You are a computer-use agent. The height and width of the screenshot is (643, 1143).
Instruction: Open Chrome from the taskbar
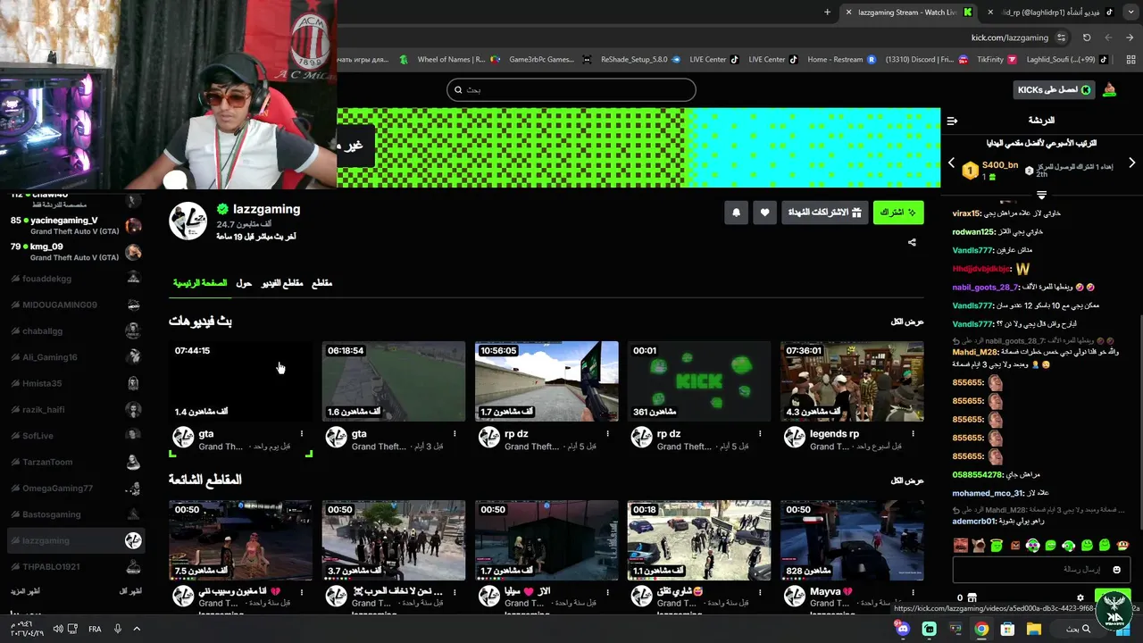point(981,629)
